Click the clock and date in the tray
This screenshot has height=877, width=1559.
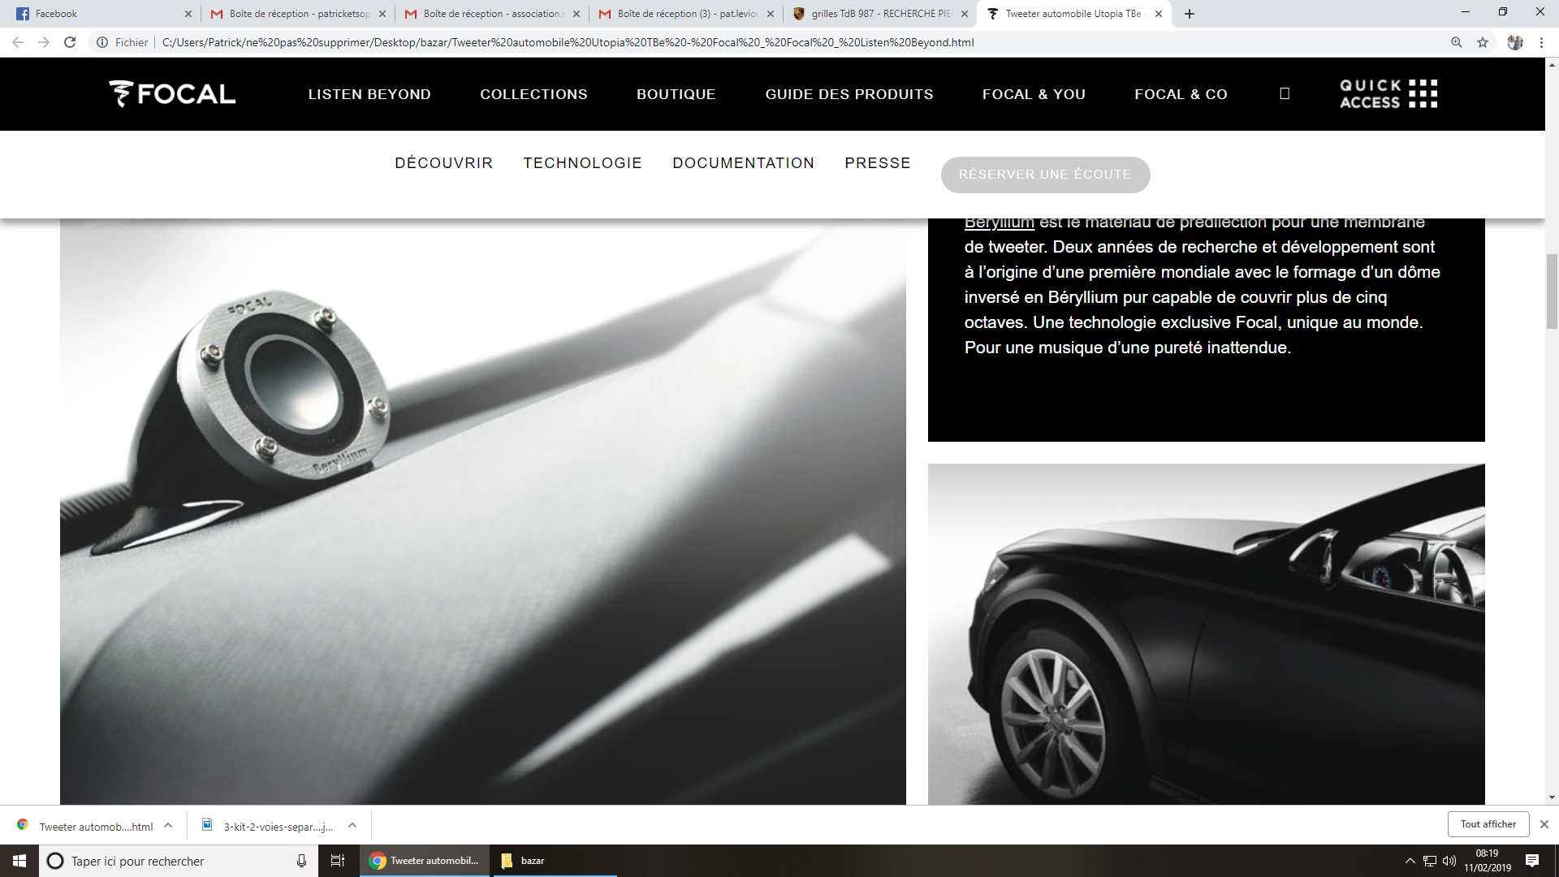[1487, 861]
